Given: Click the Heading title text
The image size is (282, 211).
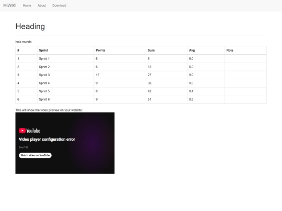Looking at the screenshot, I should pos(30,27).
